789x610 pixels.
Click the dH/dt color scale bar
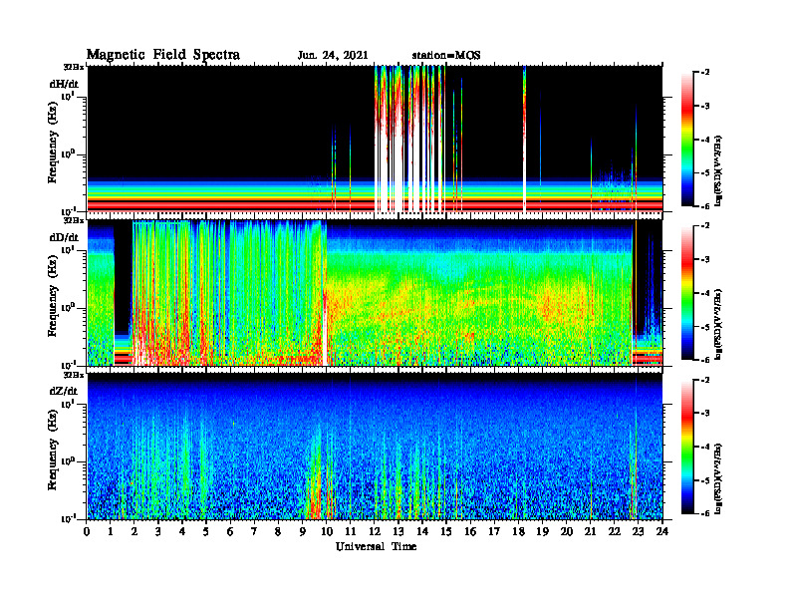pos(686,140)
